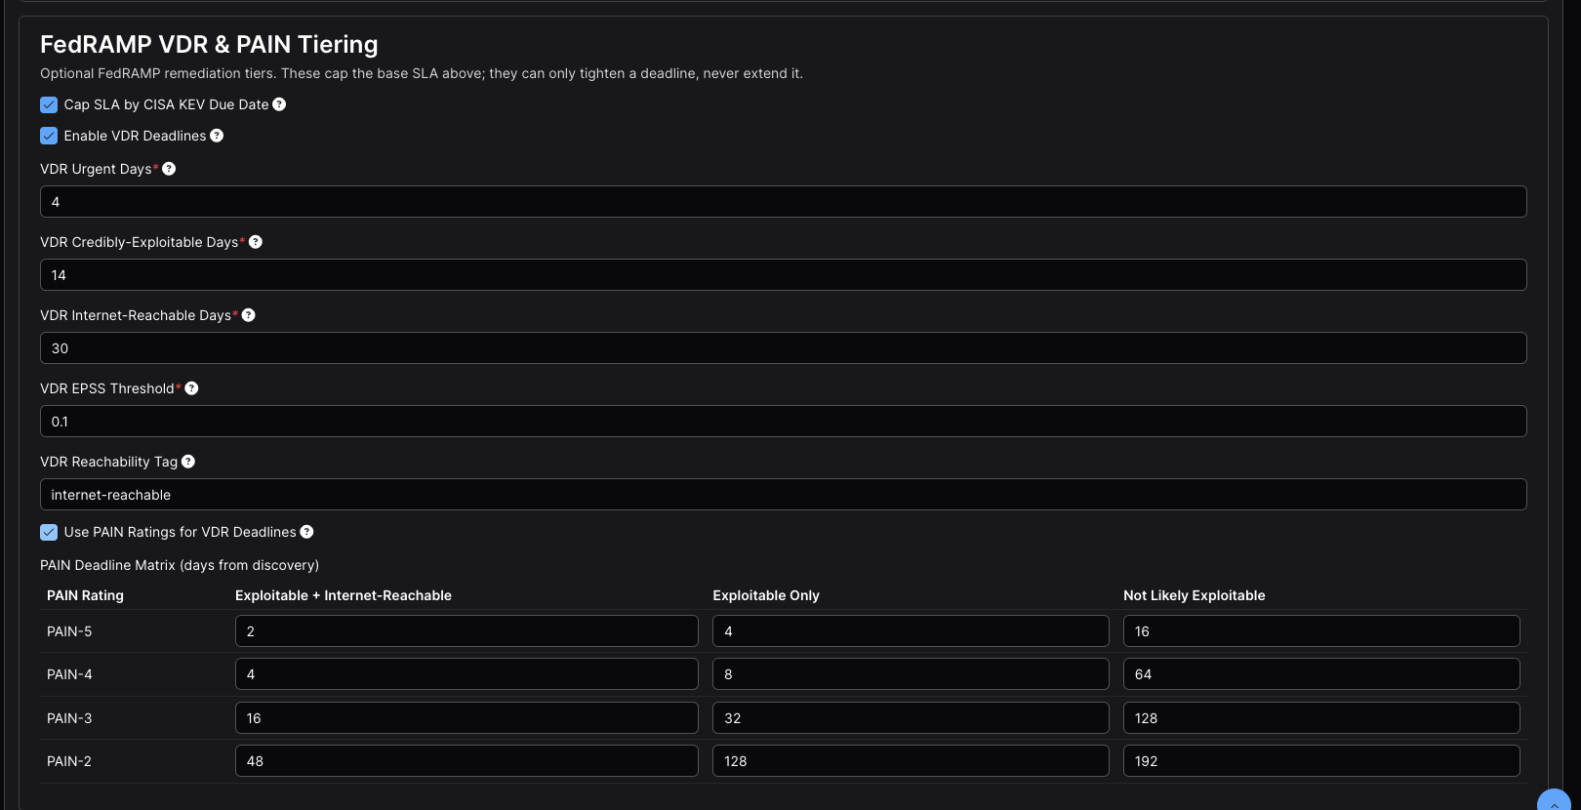Show help for Enable VDR Deadlines
Viewport: 1581px width, 810px height.
[217, 136]
